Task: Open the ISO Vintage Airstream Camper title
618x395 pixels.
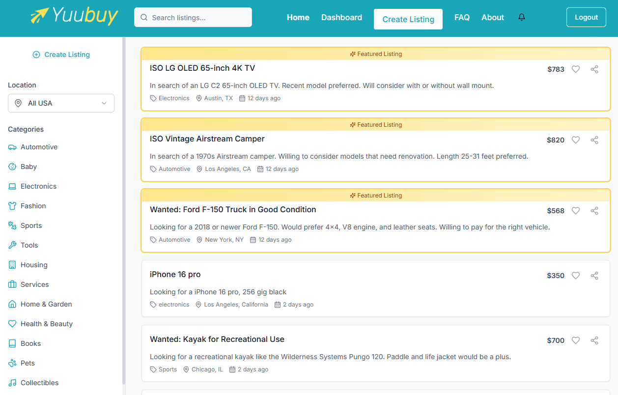Action: [207, 139]
